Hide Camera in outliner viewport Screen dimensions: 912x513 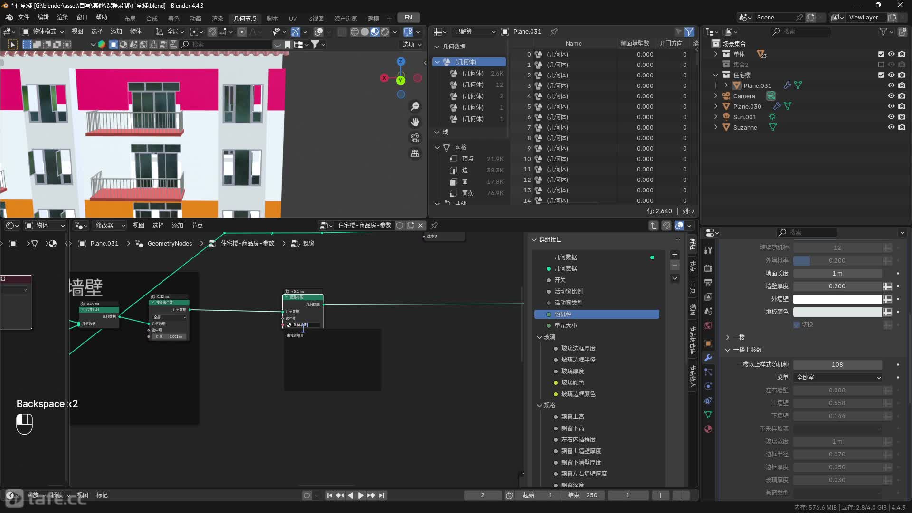click(x=891, y=96)
